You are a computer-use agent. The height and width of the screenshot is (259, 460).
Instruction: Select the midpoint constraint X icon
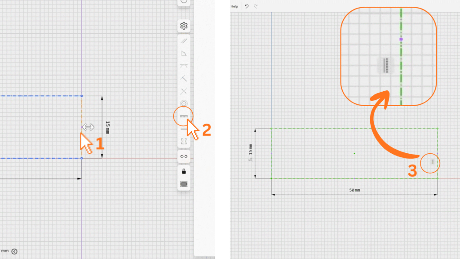click(x=184, y=91)
